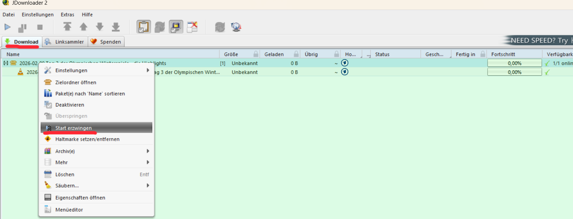Toggle premium accounts lock icon in toolbar
Image resolution: width=573 pixels, height=219 pixels.
[176, 27]
